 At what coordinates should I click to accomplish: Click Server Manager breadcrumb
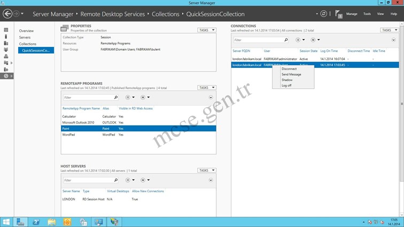(53, 14)
